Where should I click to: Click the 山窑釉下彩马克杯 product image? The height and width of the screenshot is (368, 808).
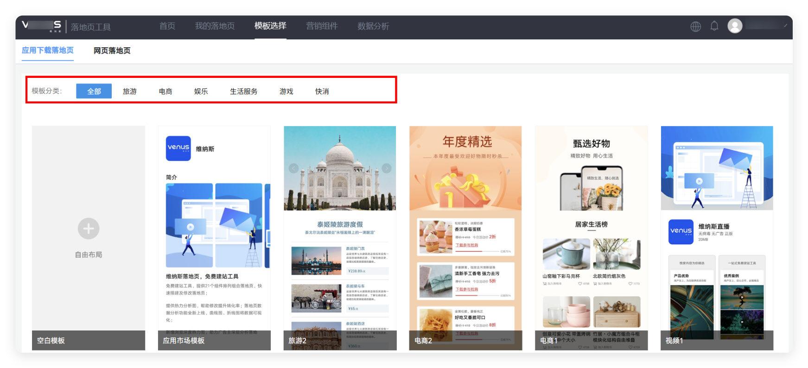tap(566, 254)
